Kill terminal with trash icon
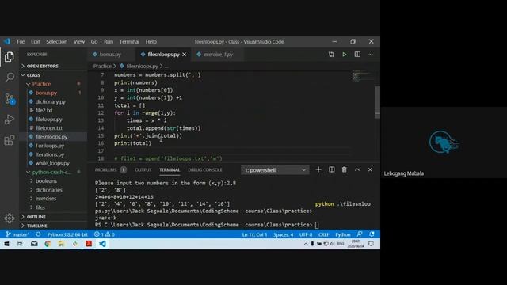 (x=345, y=169)
